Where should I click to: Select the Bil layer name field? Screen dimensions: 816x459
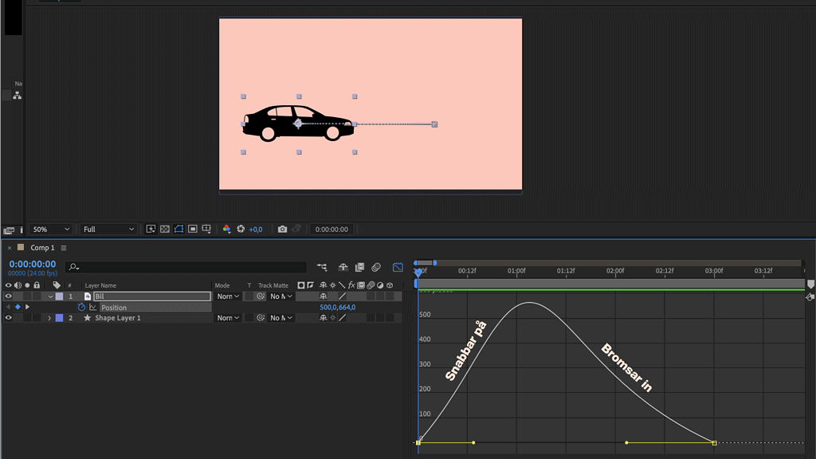[152, 296]
